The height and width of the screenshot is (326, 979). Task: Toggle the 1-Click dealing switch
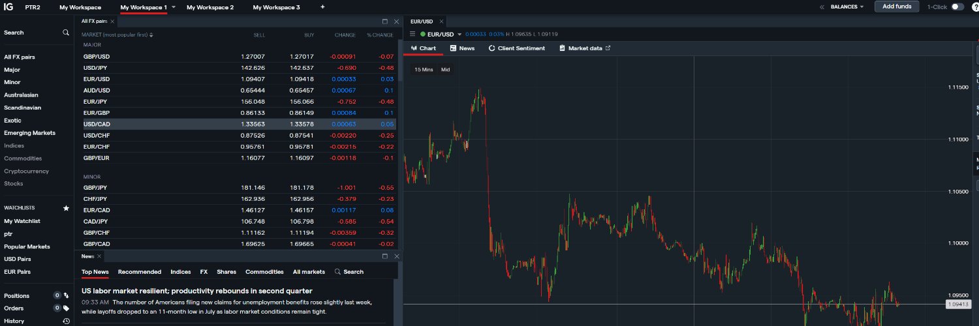point(957,7)
